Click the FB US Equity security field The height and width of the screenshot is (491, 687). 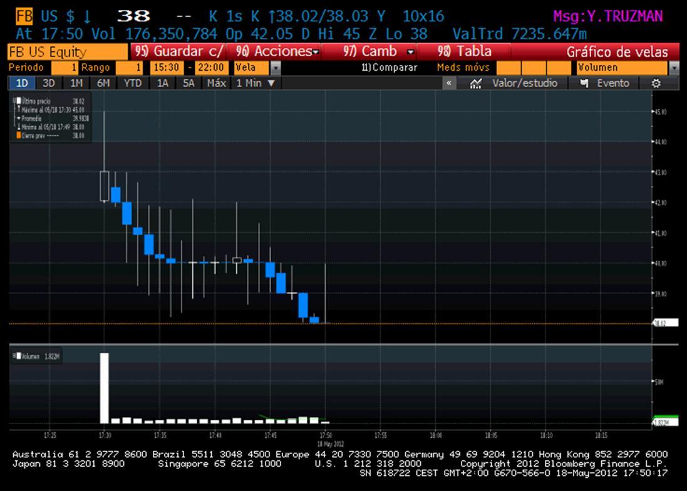pyautogui.click(x=68, y=52)
